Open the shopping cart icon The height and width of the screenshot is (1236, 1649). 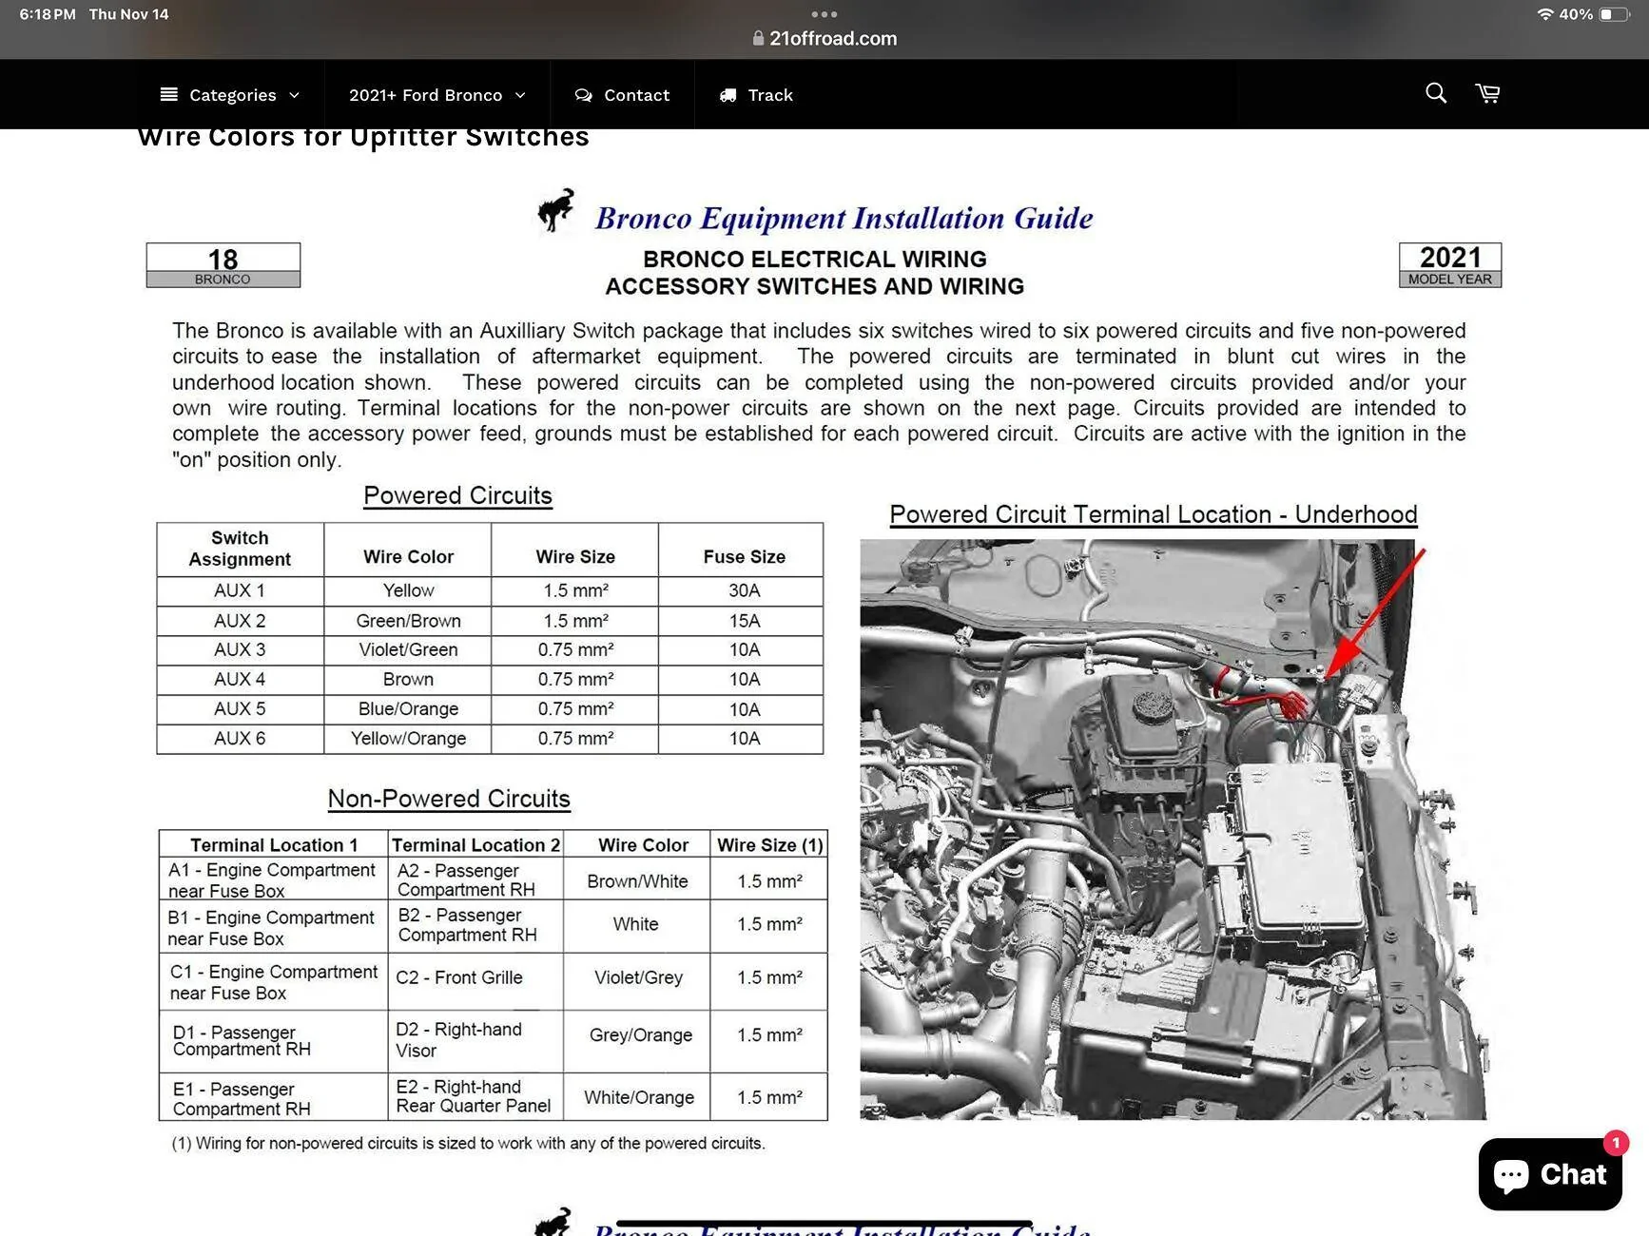click(x=1488, y=93)
